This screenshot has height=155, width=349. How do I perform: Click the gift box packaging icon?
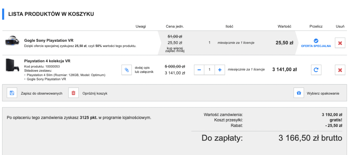pos(299,93)
